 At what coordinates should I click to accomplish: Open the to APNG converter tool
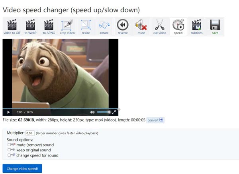click(49, 27)
